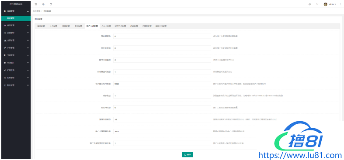344x160 pixels.
Task: Switch to the 合伙人配置 tab
Action: click(x=106, y=26)
